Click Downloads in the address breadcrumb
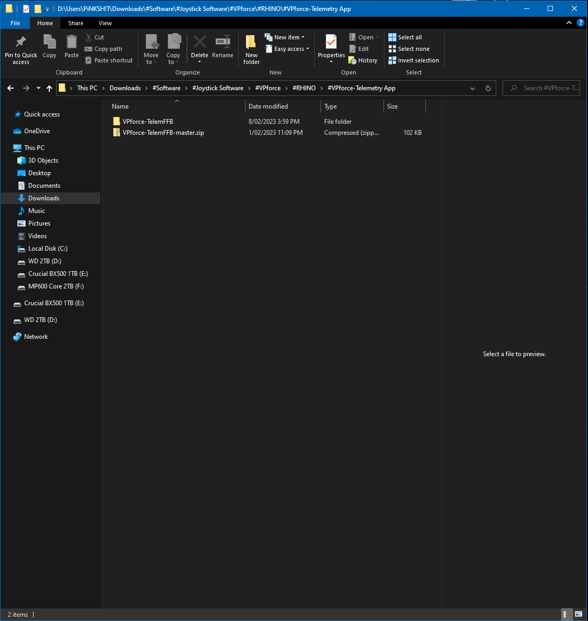 pyautogui.click(x=125, y=88)
